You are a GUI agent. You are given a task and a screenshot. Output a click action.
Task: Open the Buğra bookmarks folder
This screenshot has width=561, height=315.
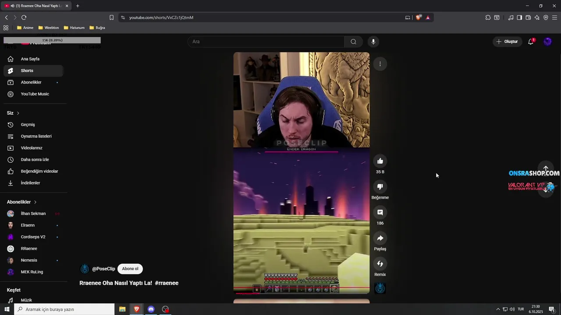(97, 28)
